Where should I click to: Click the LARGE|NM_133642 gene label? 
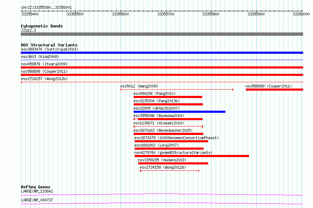37,191
